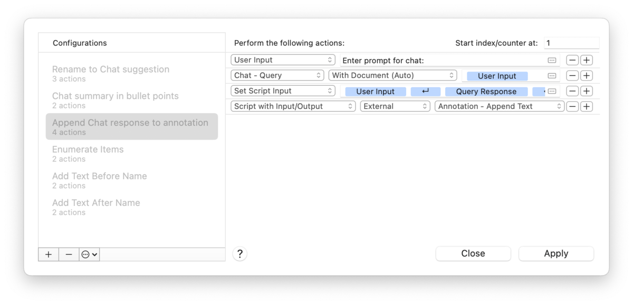Screen dimensions: 633x305
Task: Click the Apply button
Action: [x=556, y=253]
